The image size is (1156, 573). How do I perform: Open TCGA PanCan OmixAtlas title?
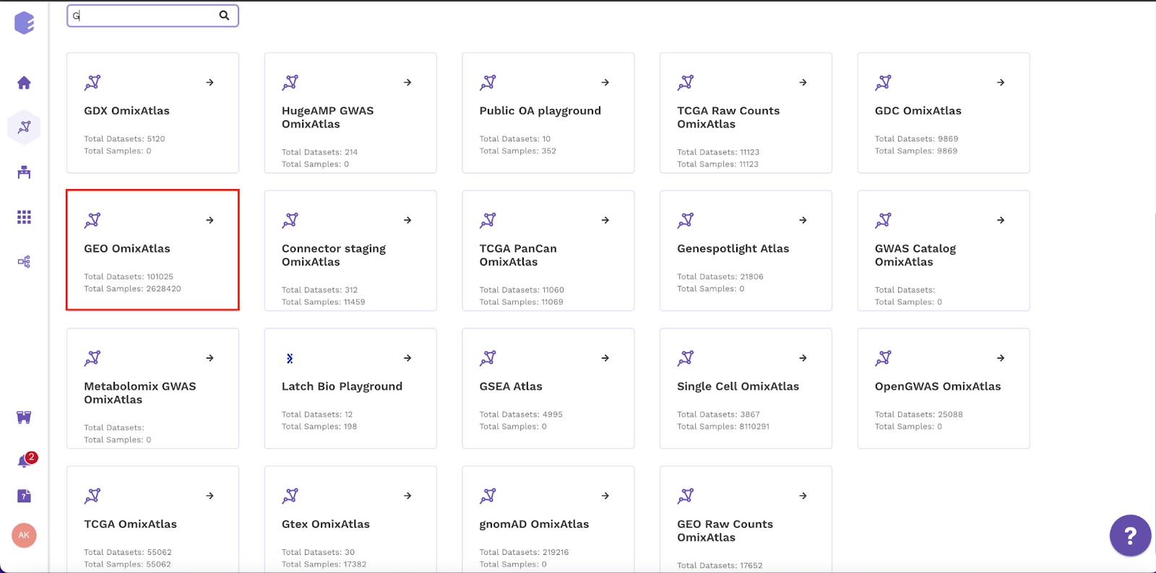tap(518, 255)
